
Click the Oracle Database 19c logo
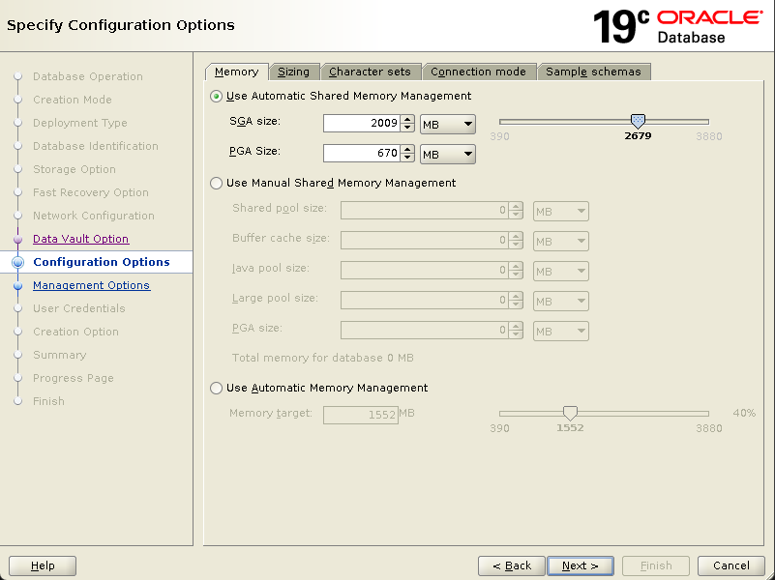677,27
